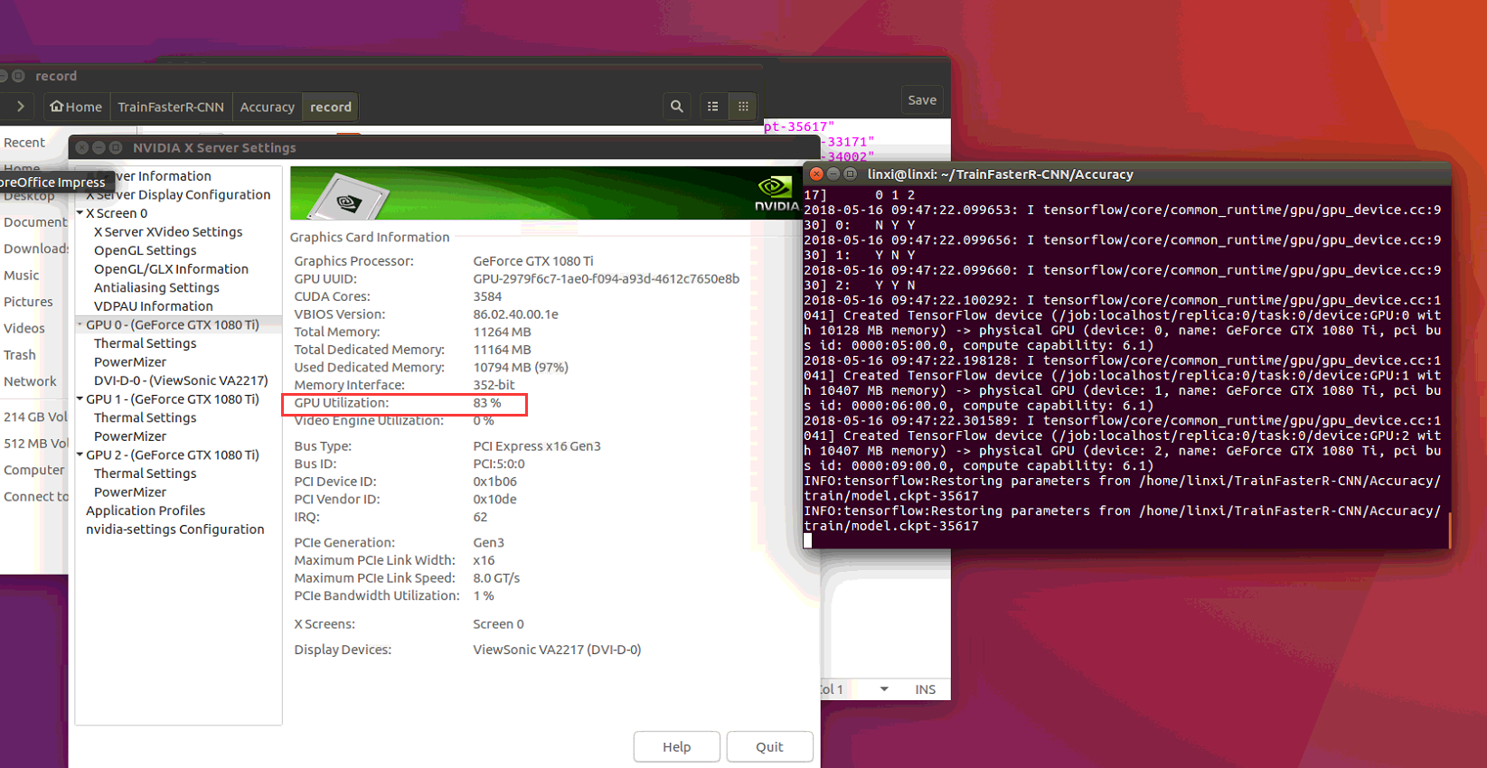Click the ViewSonic VA2217 (DVI-D-0) display device value

pos(557,650)
